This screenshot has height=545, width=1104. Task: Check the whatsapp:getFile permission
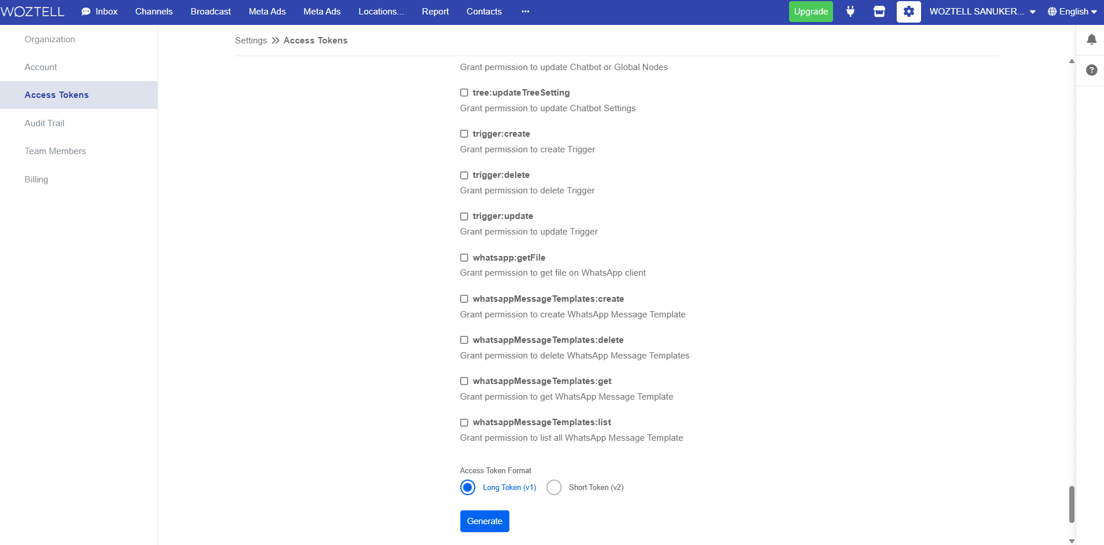(x=464, y=258)
